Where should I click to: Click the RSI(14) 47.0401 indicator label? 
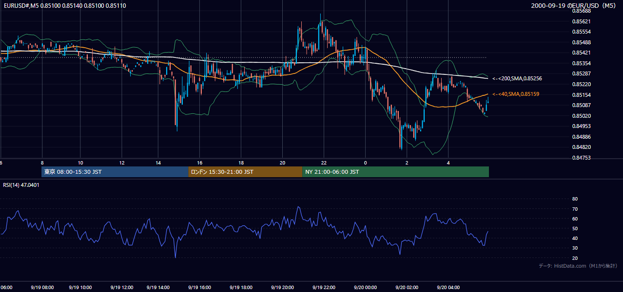21,185
